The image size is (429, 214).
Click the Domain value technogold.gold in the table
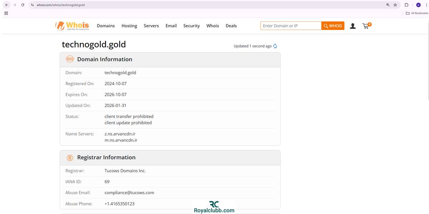coord(120,72)
